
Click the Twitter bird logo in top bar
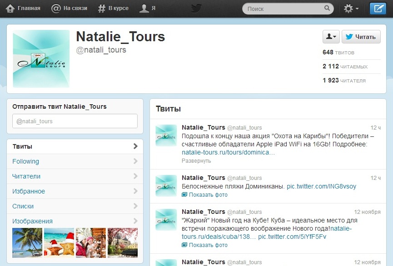pyautogui.click(x=196, y=9)
